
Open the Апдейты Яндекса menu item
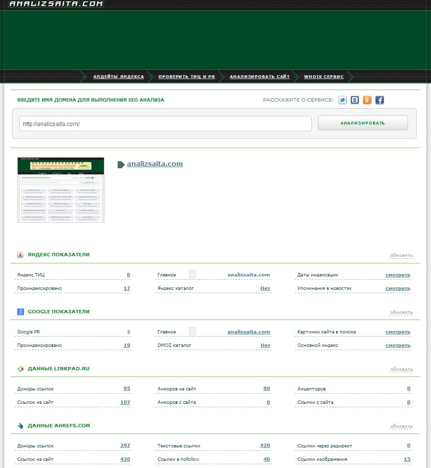point(118,77)
